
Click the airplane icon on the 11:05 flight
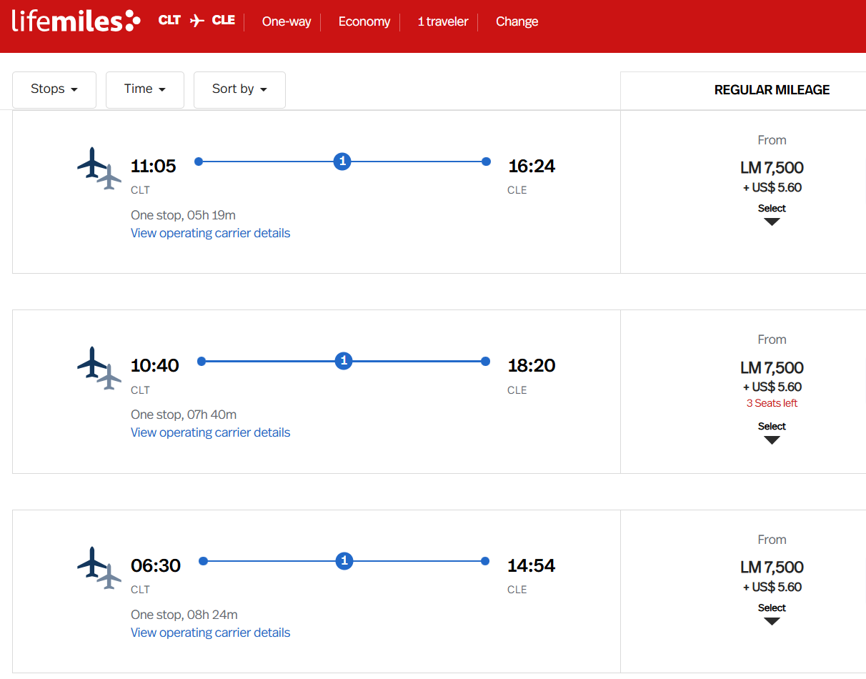click(99, 169)
